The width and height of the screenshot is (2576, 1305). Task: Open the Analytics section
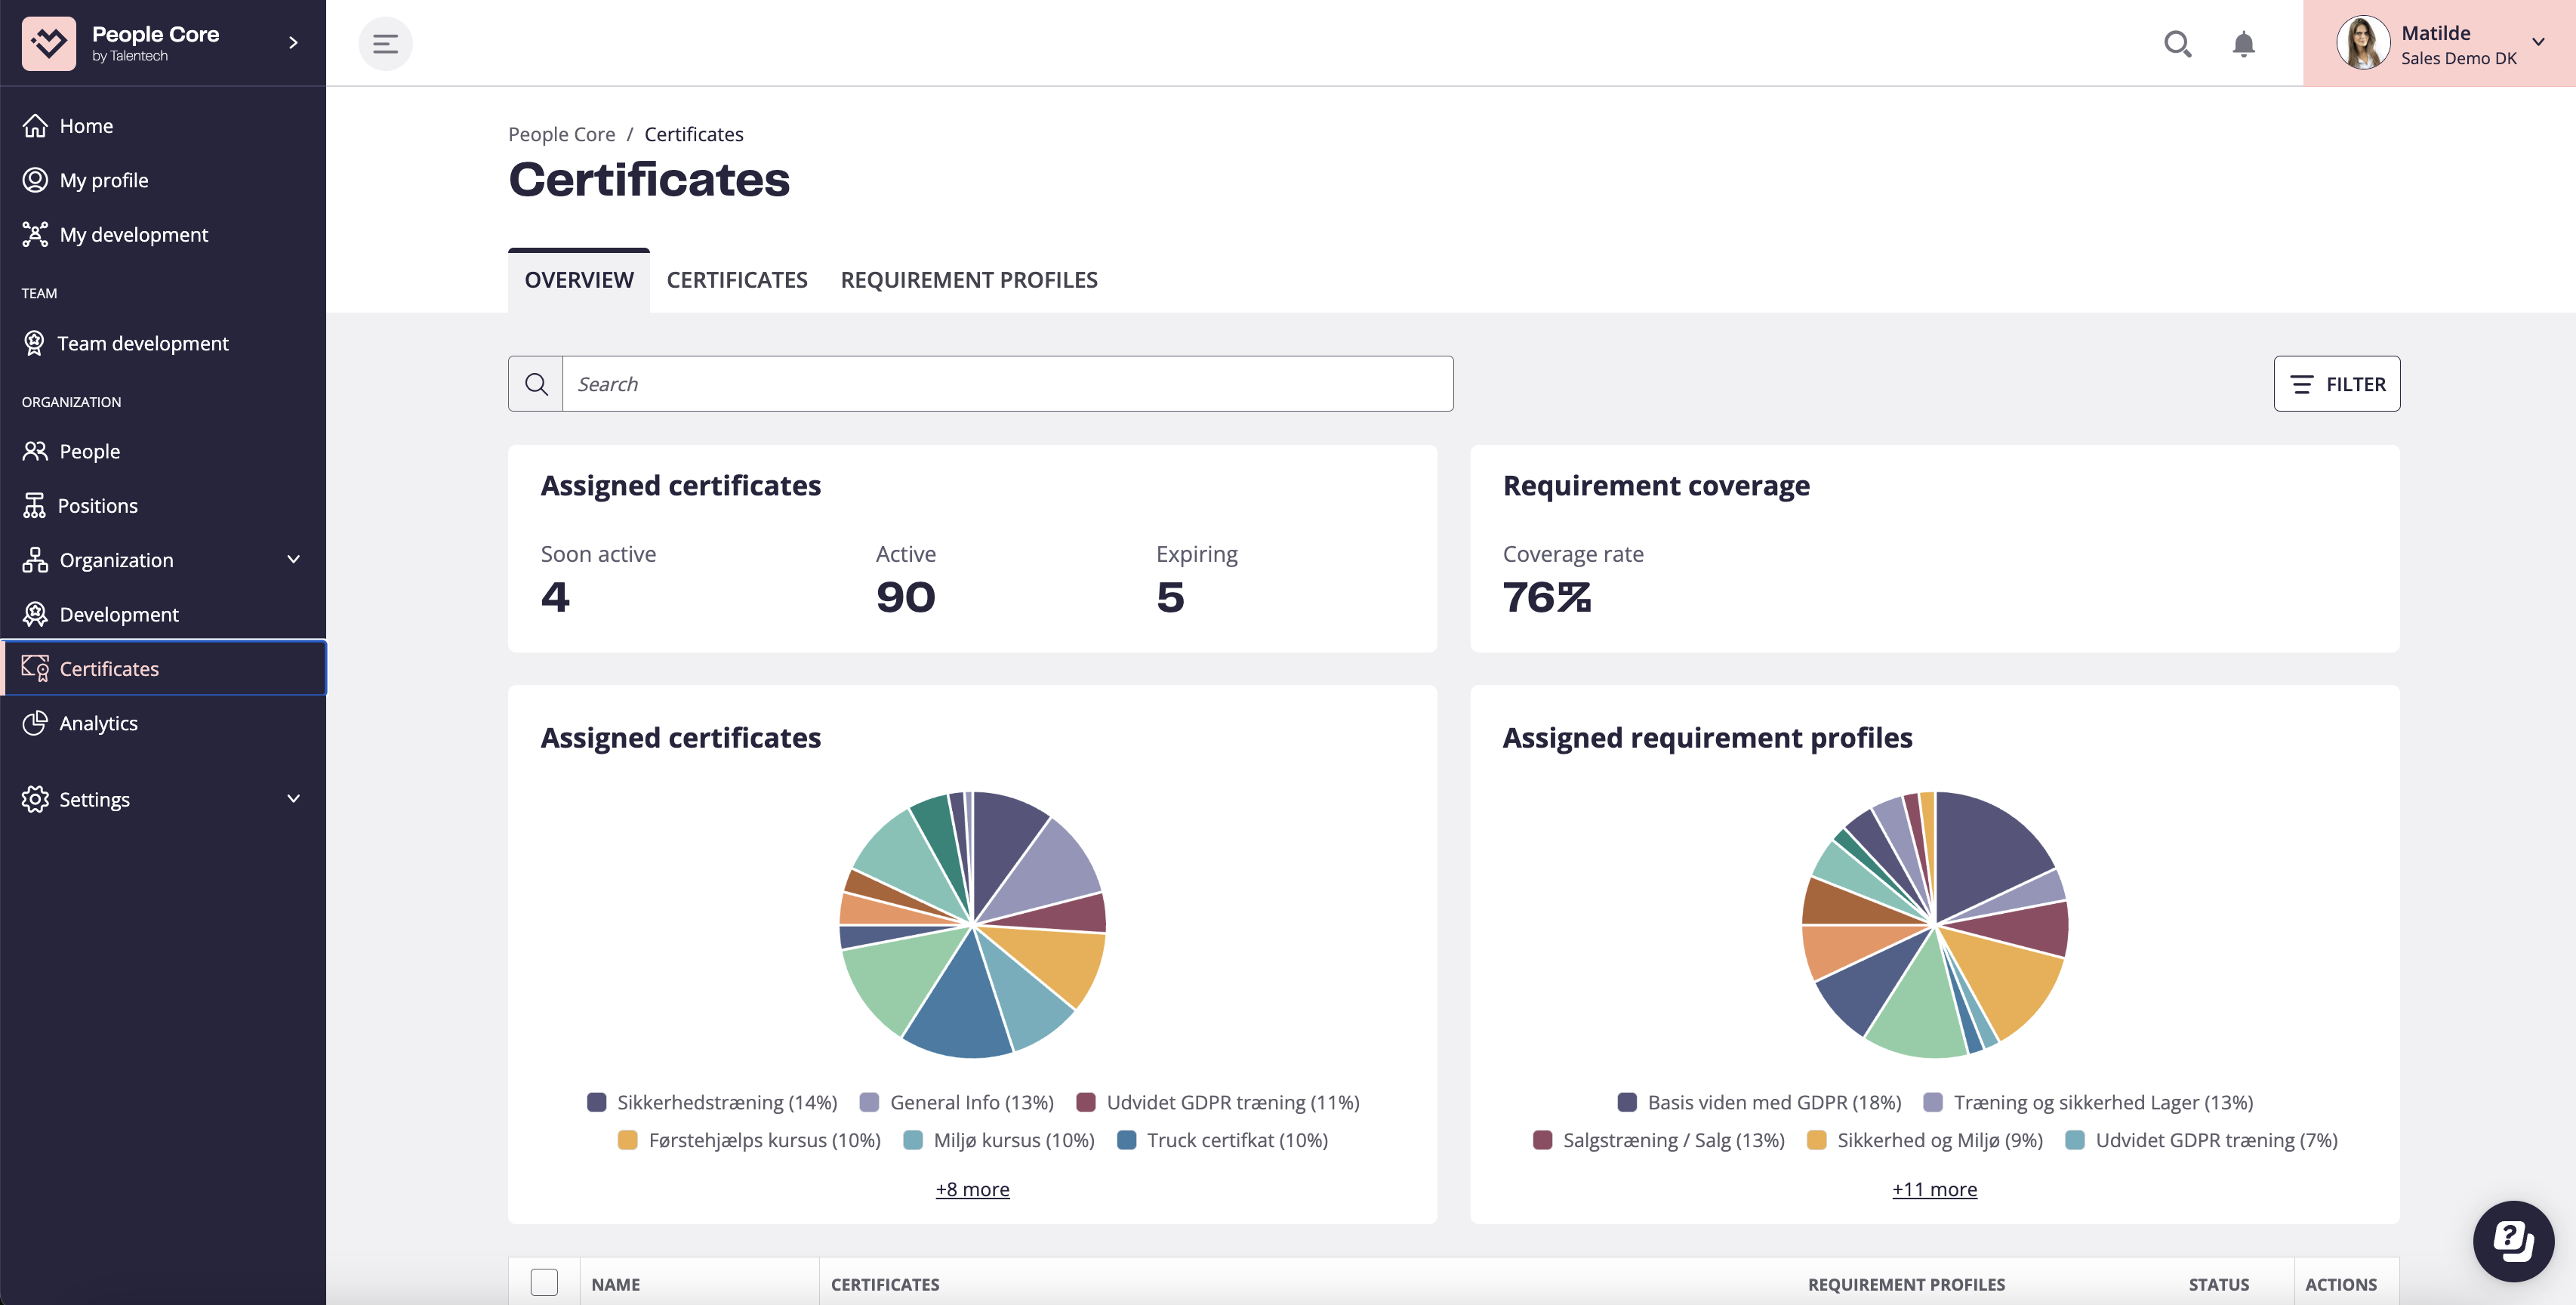point(99,723)
